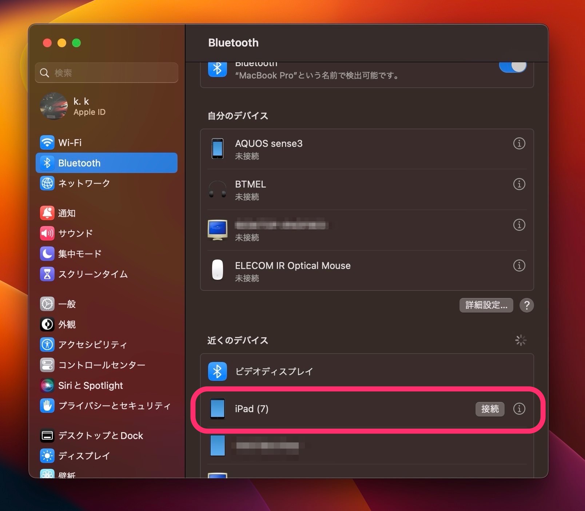Show info for BTMEL headphones
585x511 pixels.
[519, 184]
